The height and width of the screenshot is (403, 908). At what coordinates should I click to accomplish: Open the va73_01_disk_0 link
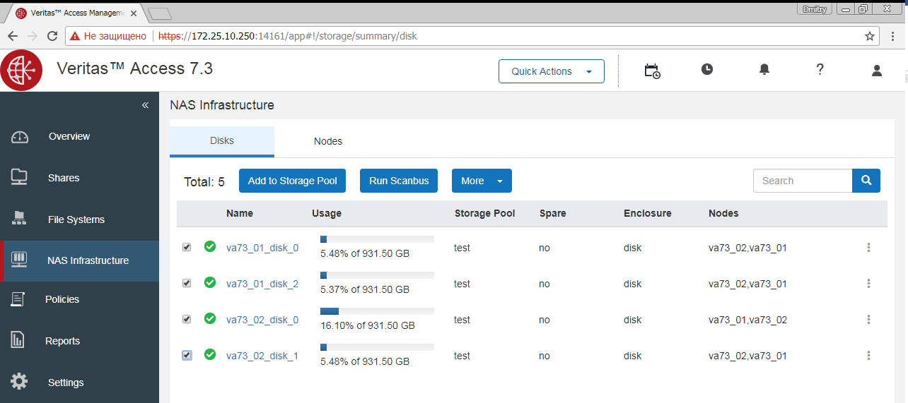[x=262, y=248]
